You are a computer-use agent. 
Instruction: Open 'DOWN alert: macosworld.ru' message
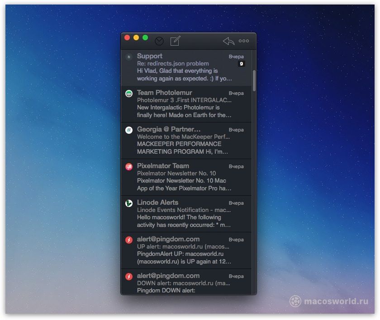click(x=186, y=282)
